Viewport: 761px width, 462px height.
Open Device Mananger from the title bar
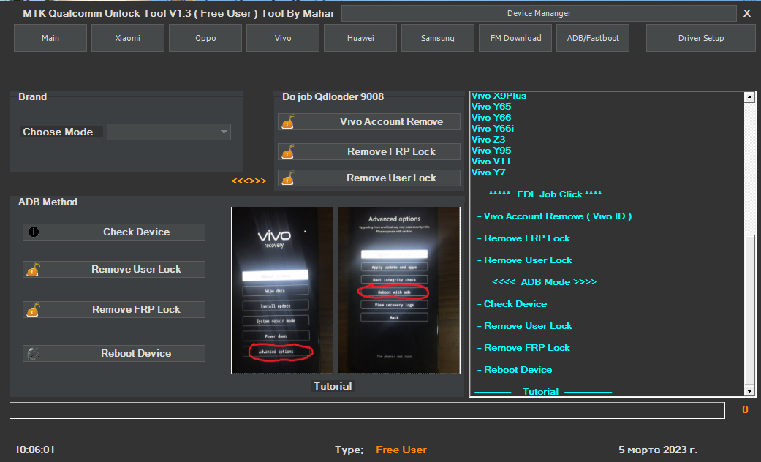click(539, 14)
